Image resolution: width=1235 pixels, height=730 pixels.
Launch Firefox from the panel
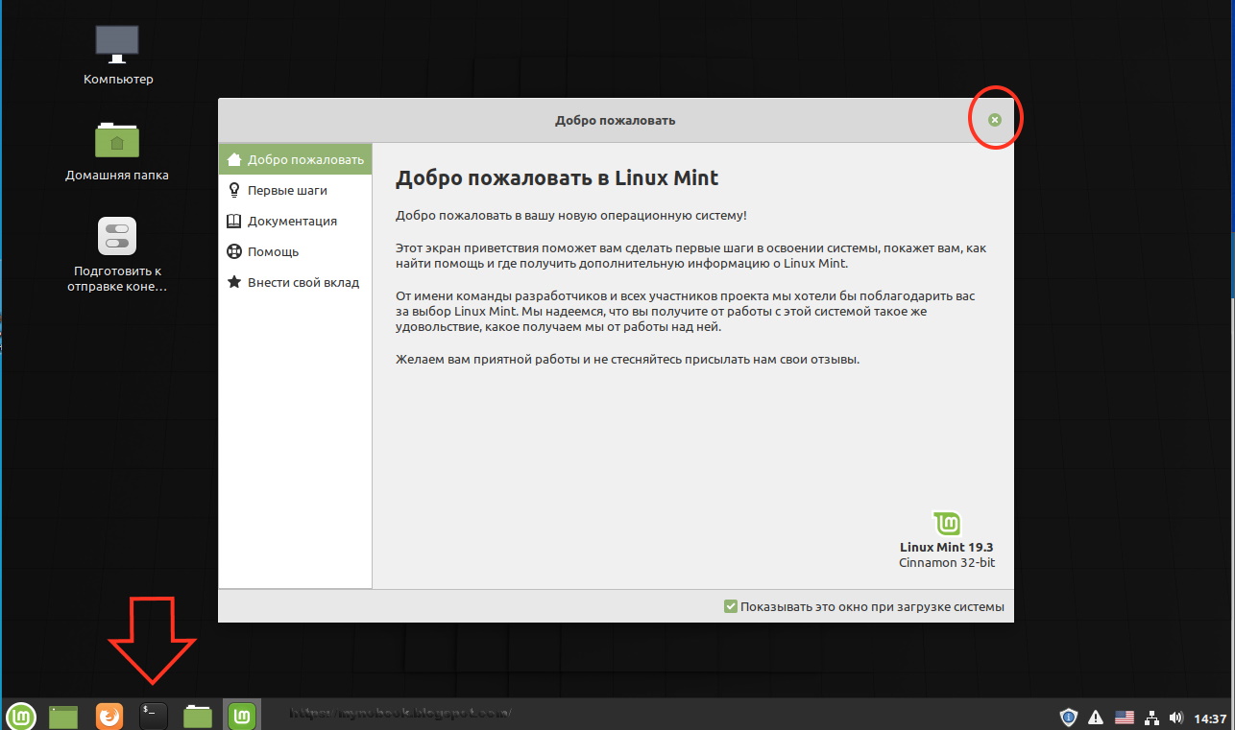109,716
